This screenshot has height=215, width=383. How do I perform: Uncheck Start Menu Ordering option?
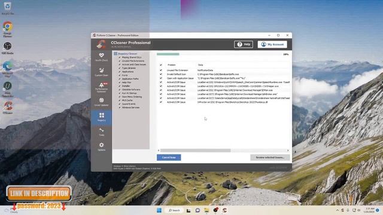120,97
